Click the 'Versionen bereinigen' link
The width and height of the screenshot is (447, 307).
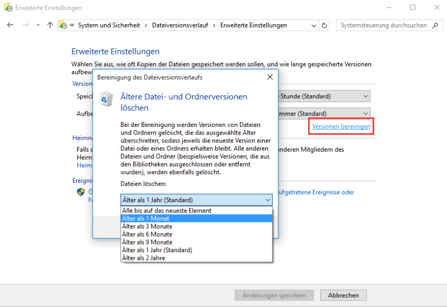[x=341, y=126]
